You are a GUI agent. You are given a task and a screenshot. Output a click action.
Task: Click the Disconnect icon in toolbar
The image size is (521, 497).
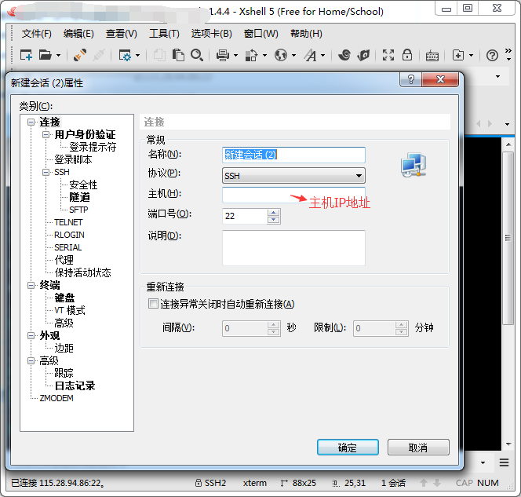pos(99,55)
